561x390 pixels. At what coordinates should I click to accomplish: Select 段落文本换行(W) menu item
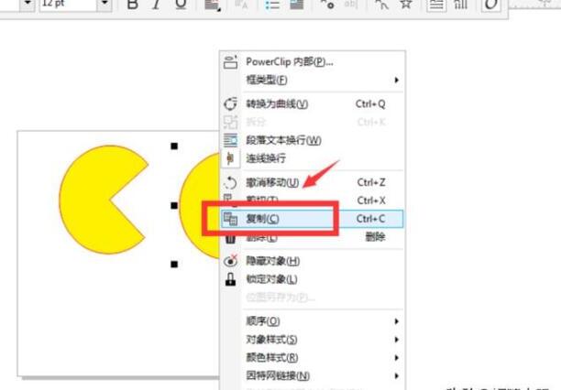pos(312,140)
